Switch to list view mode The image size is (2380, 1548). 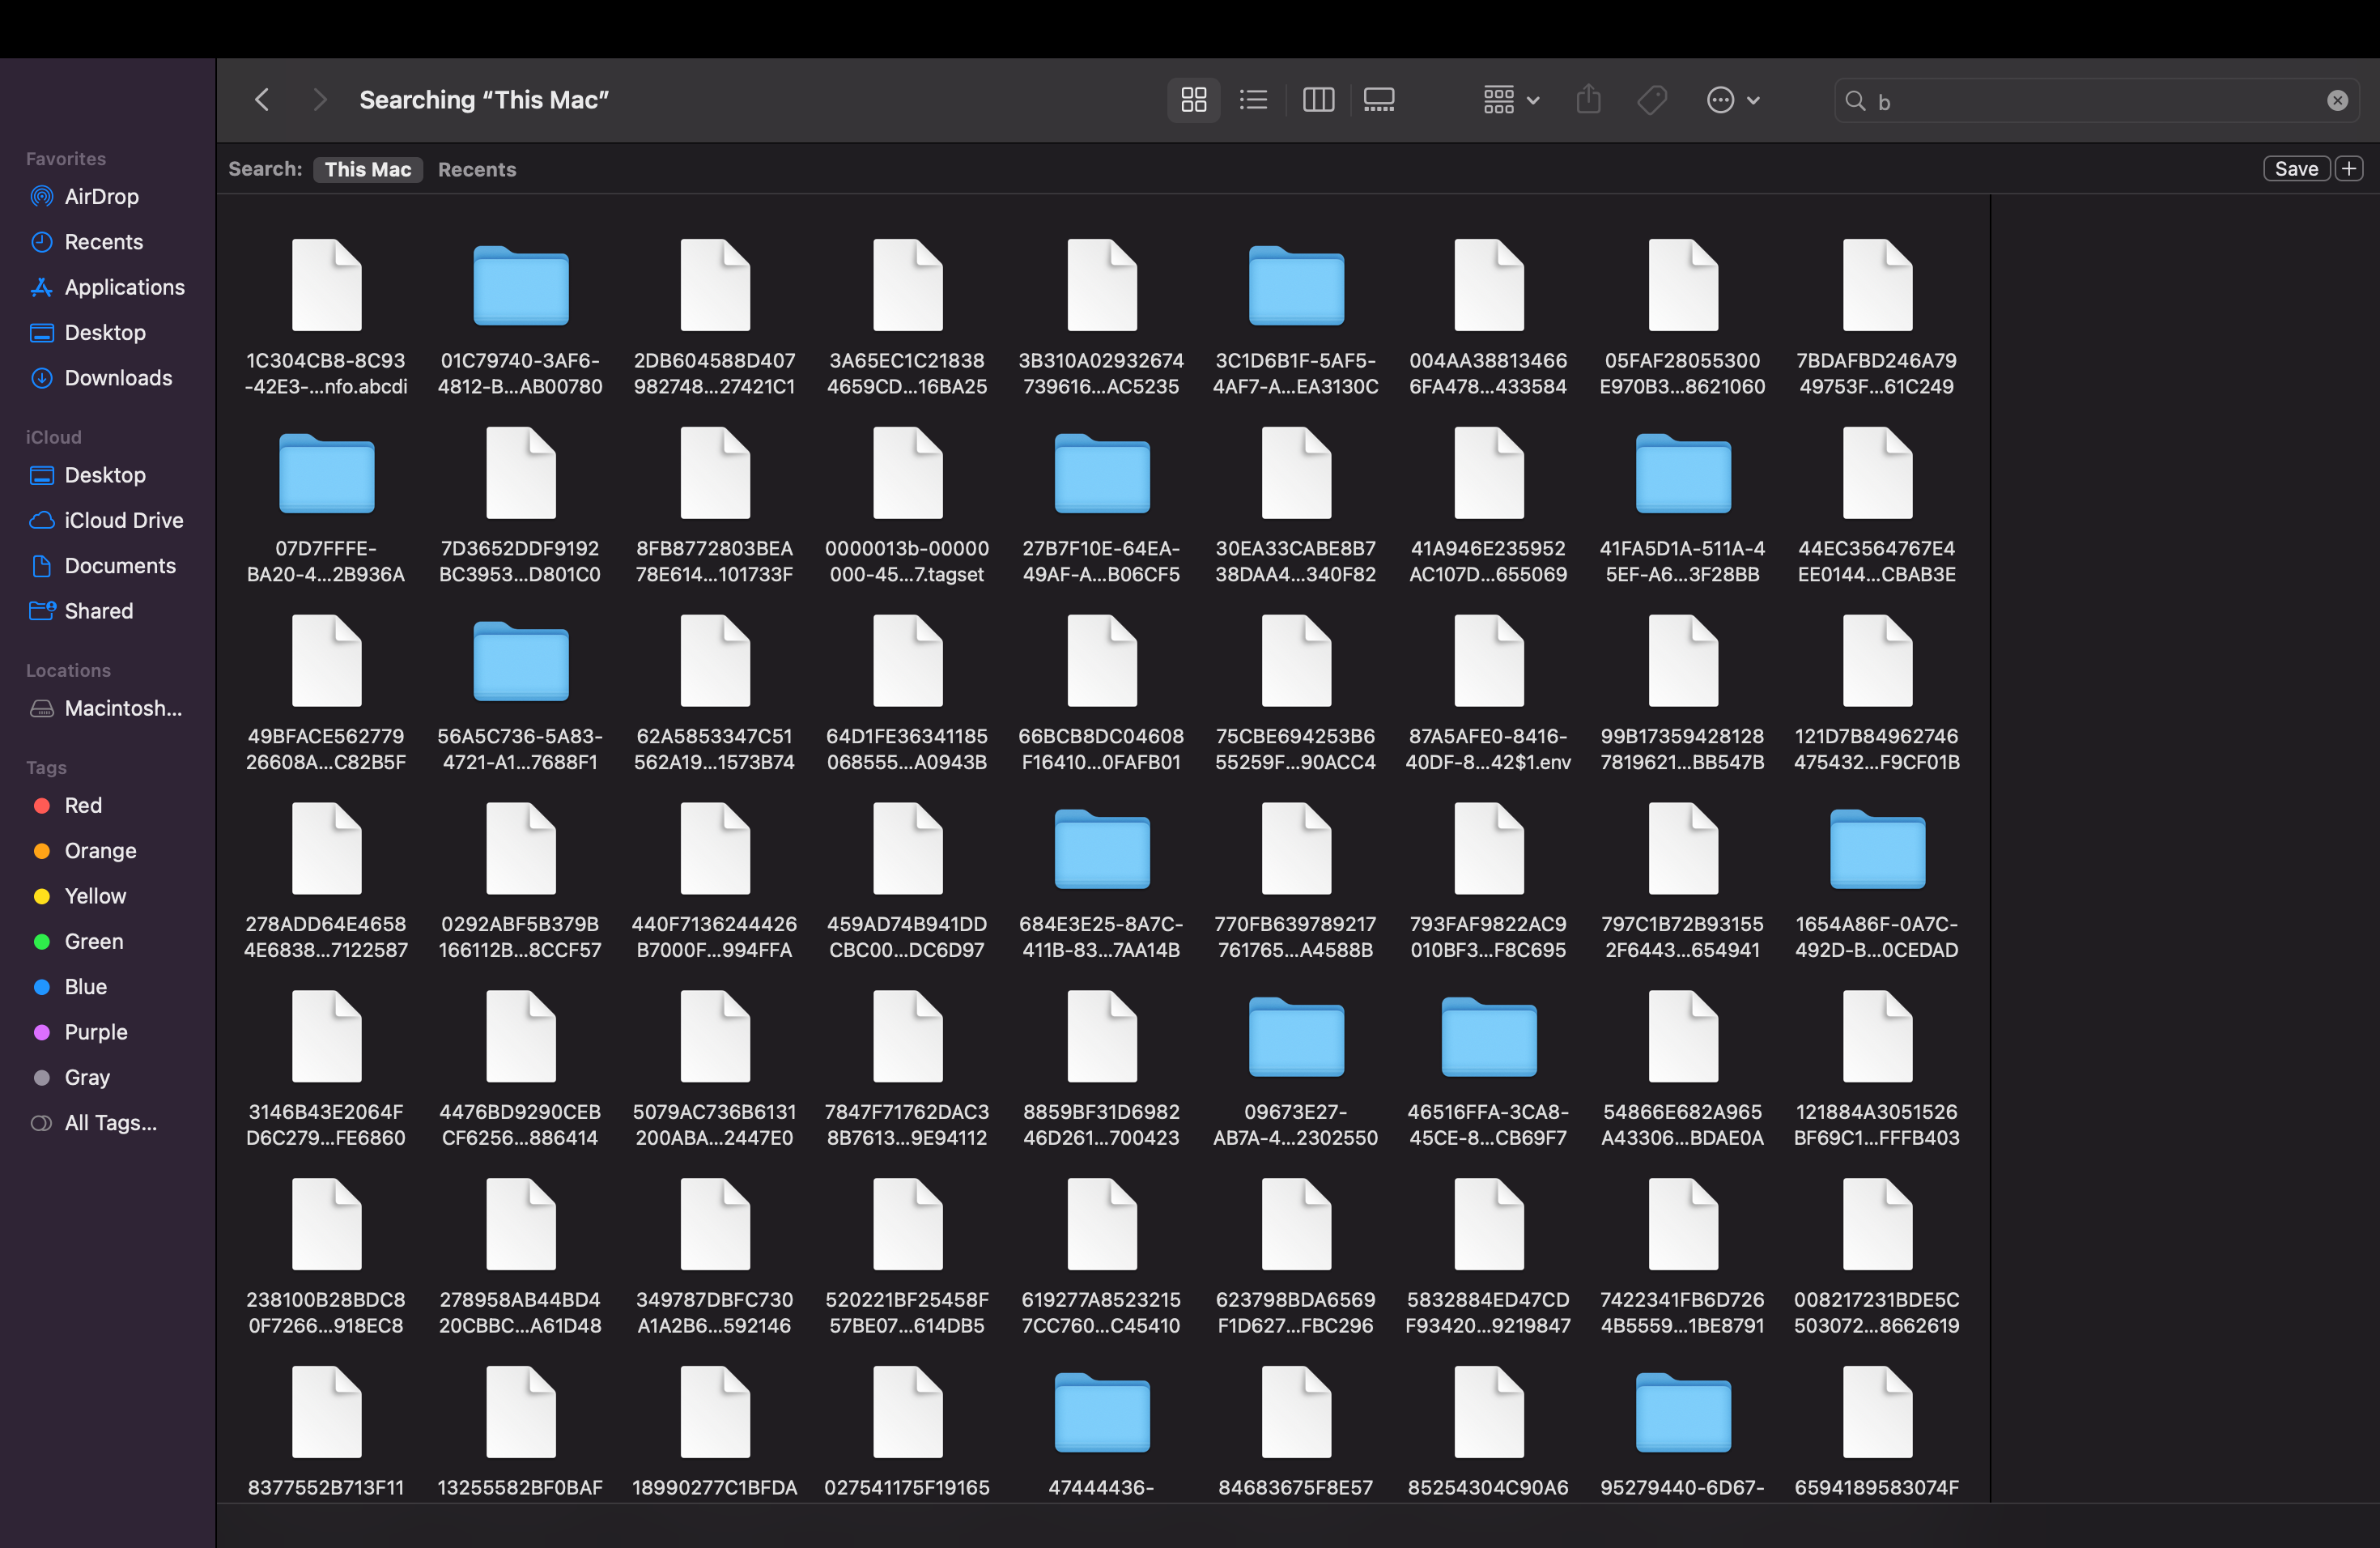tap(1253, 99)
